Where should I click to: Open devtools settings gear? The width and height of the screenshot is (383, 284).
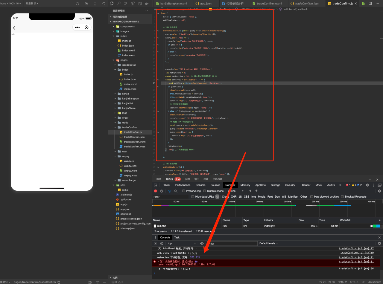(x=367, y=185)
